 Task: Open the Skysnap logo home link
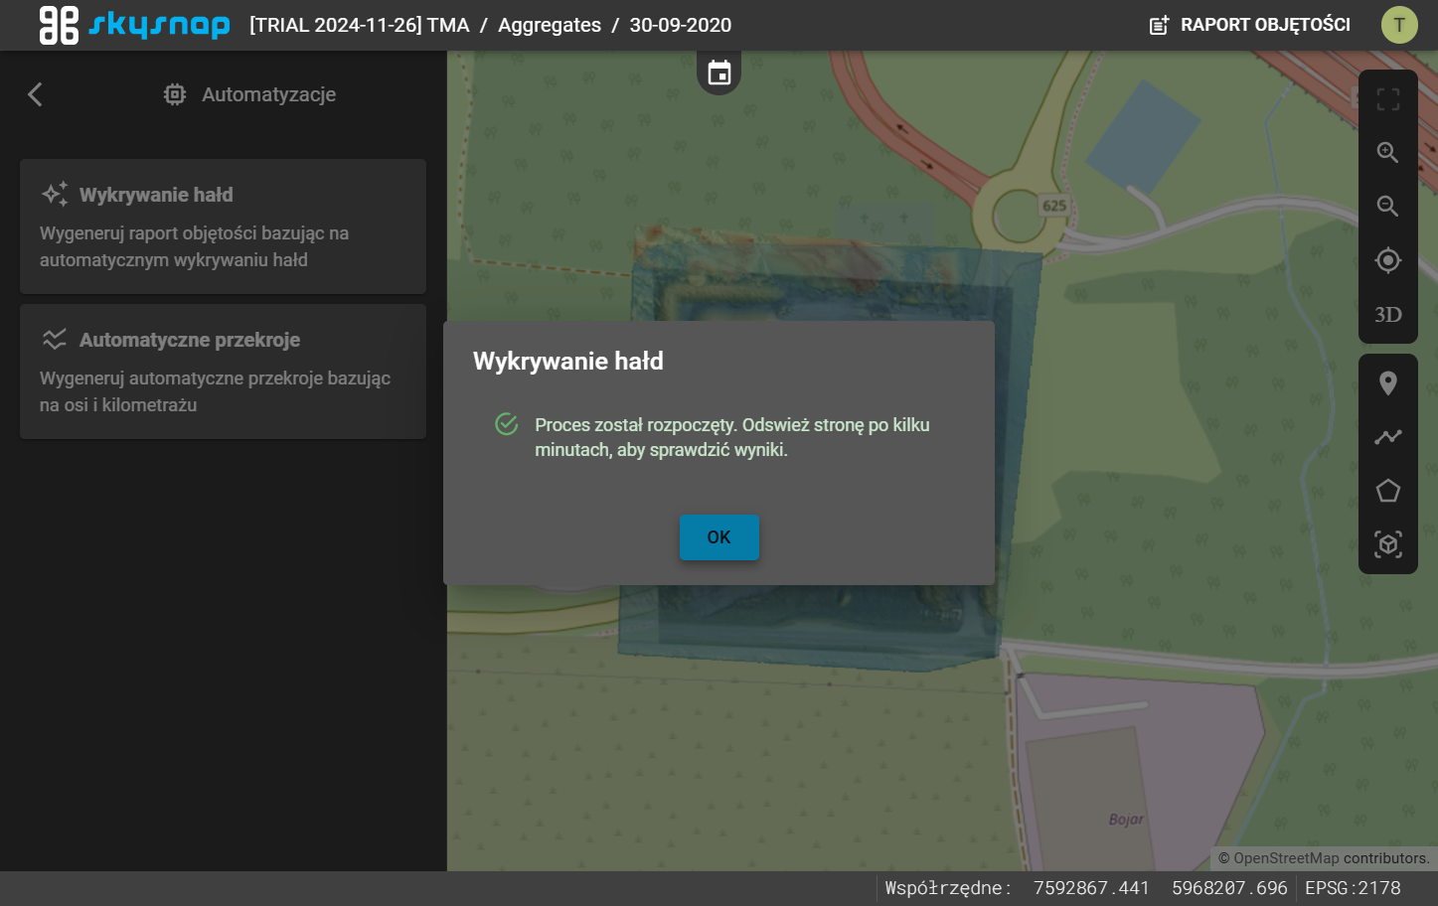pos(134,25)
